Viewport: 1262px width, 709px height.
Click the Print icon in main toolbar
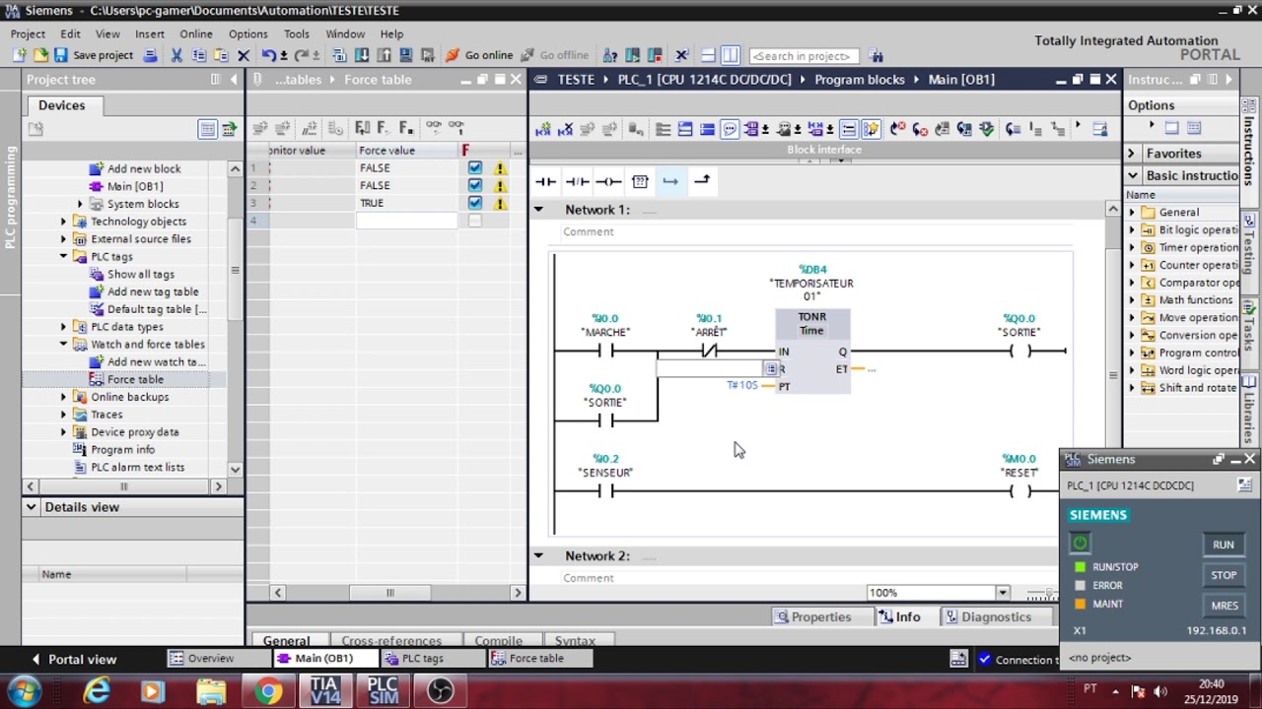(150, 55)
